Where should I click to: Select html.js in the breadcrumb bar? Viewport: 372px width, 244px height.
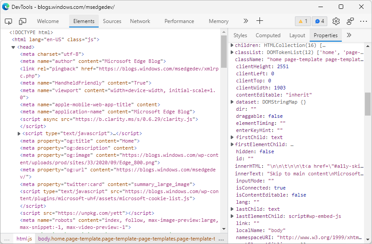[24, 239]
